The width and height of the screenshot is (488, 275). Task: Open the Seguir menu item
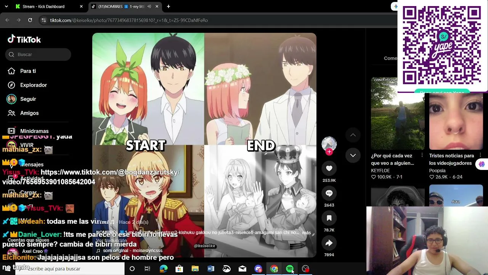pyautogui.click(x=28, y=99)
